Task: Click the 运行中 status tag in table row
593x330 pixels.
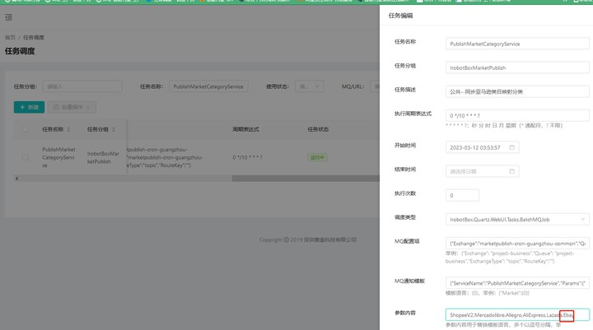Action: point(317,157)
